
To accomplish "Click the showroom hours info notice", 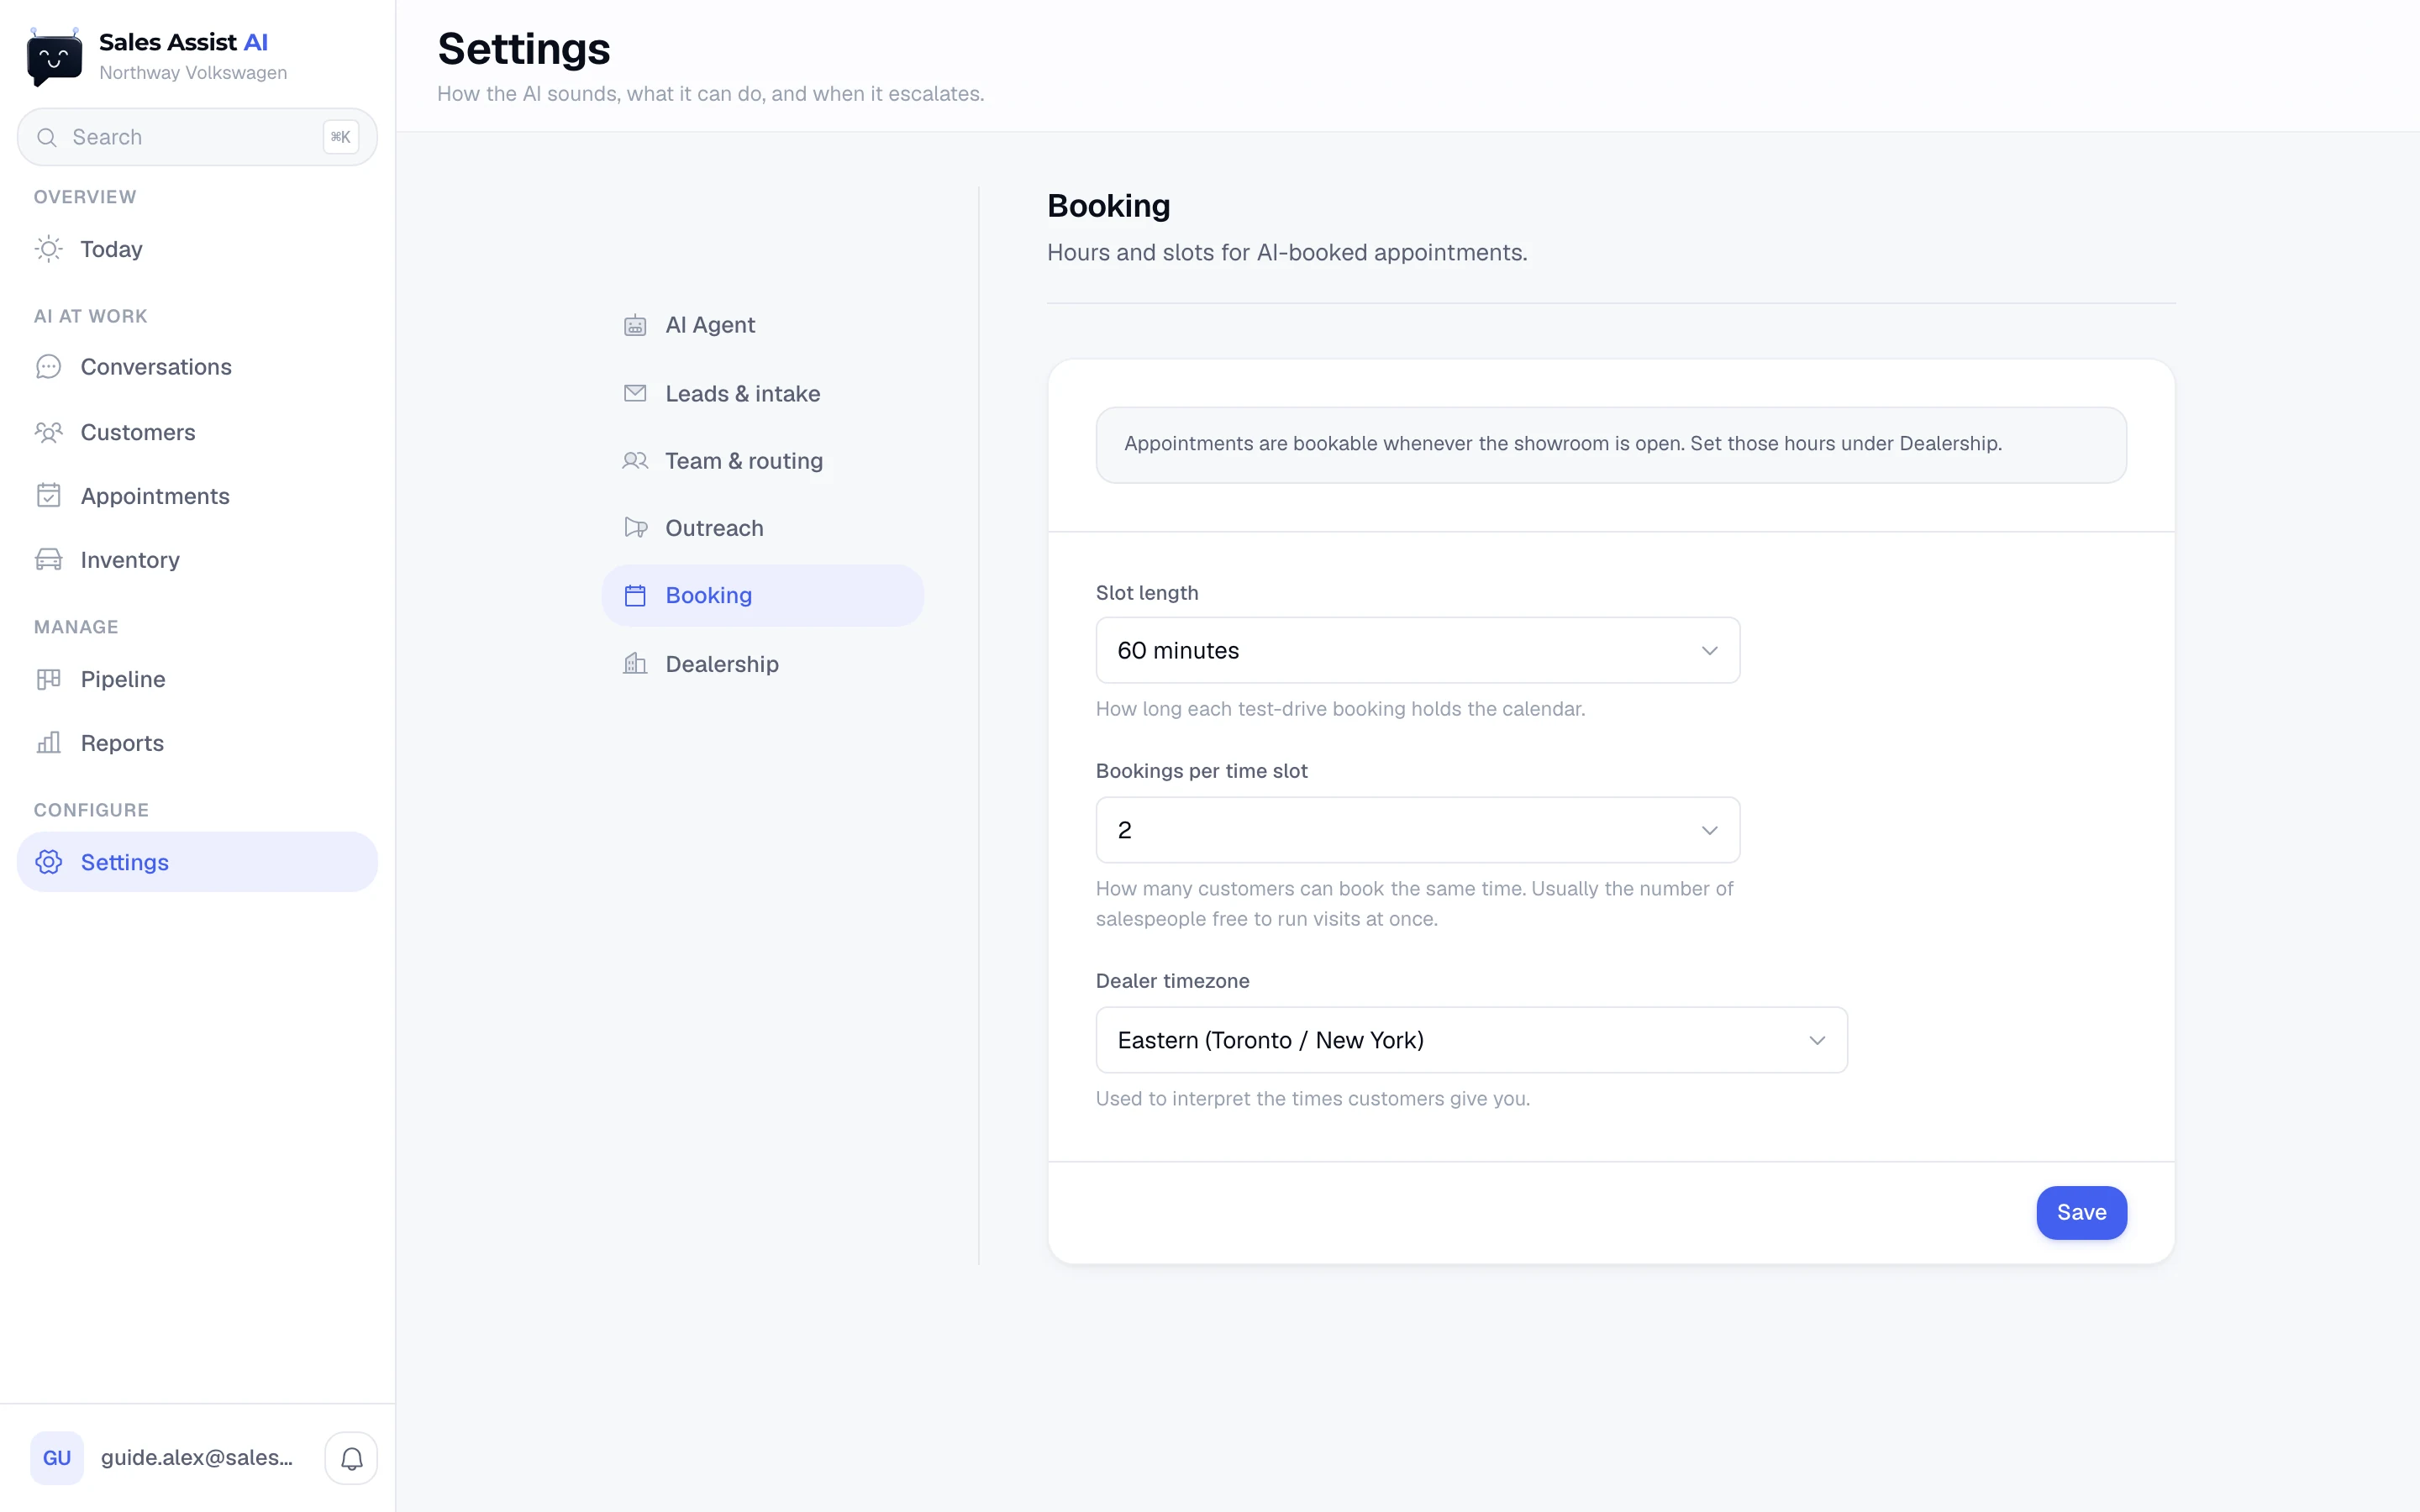I will click(1611, 444).
